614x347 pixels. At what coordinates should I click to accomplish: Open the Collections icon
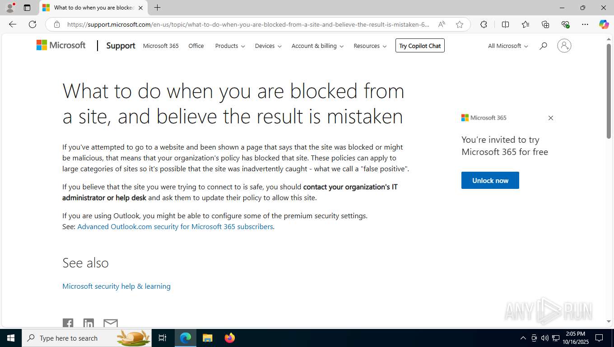(545, 24)
